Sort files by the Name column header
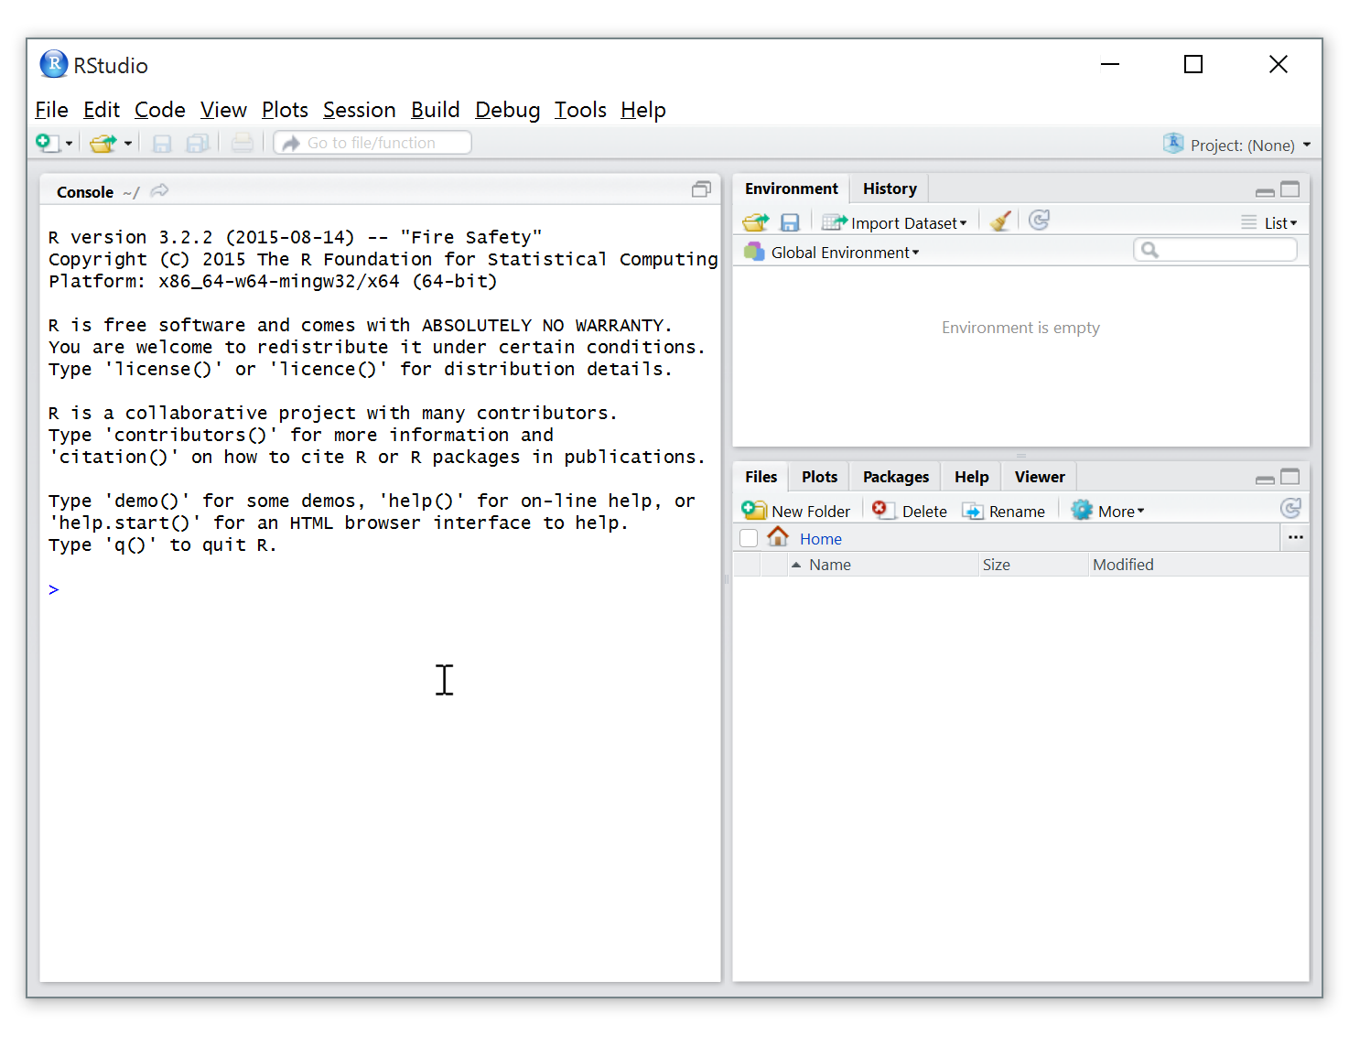1349x1046 pixels. click(883, 565)
